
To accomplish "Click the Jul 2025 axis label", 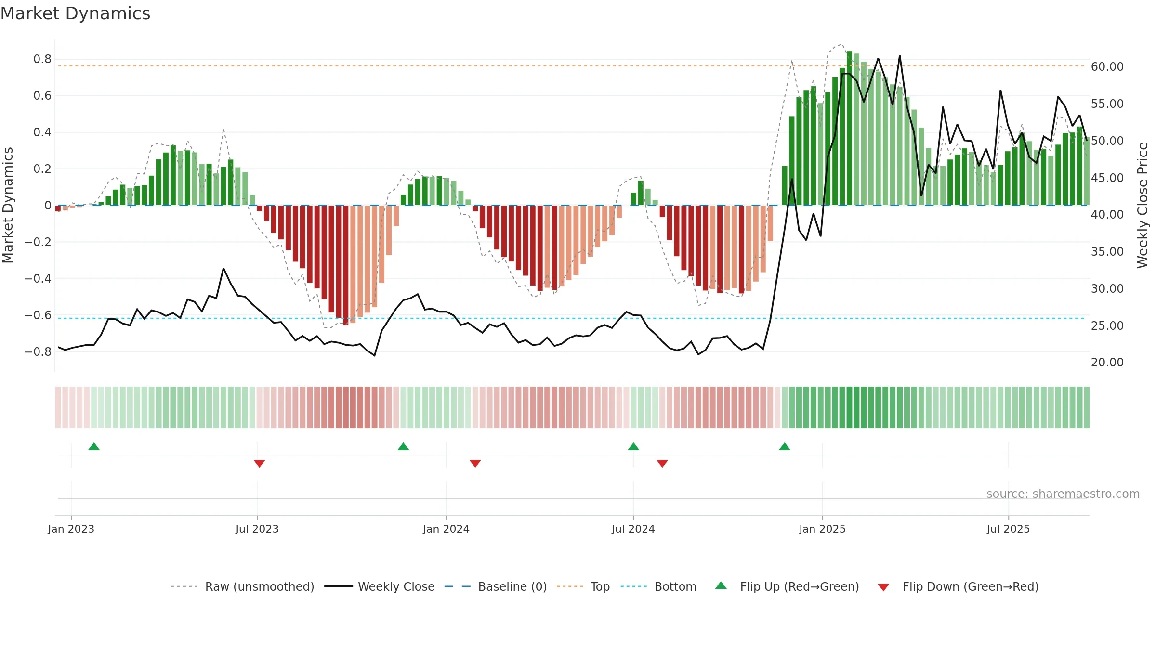I will click(x=1009, y=529).
